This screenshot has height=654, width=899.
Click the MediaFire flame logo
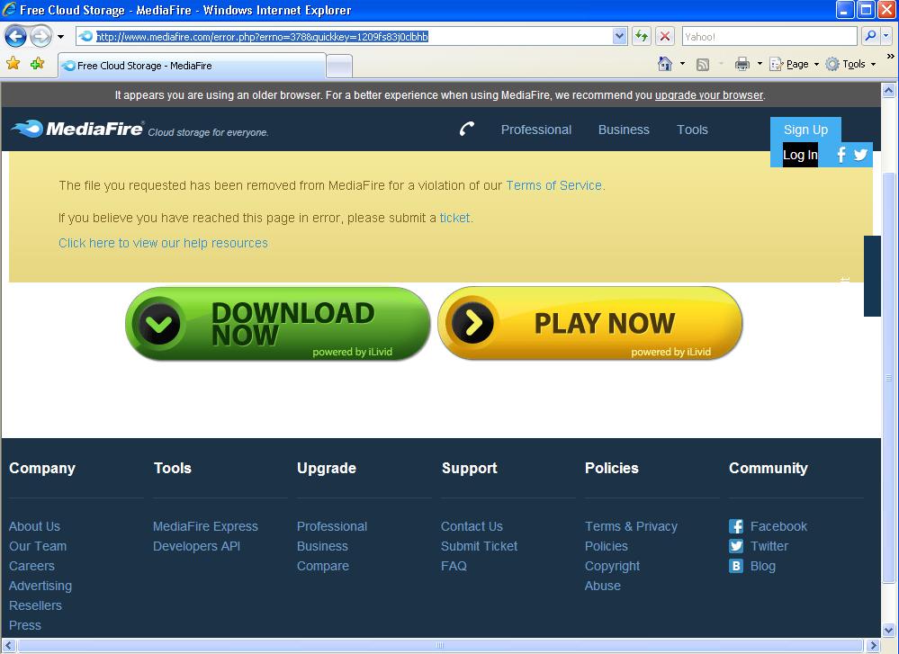tap(76, 129)
